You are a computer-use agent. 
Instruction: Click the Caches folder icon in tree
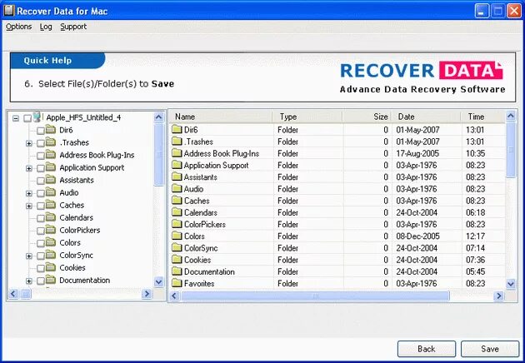click(x=51, y=205)
